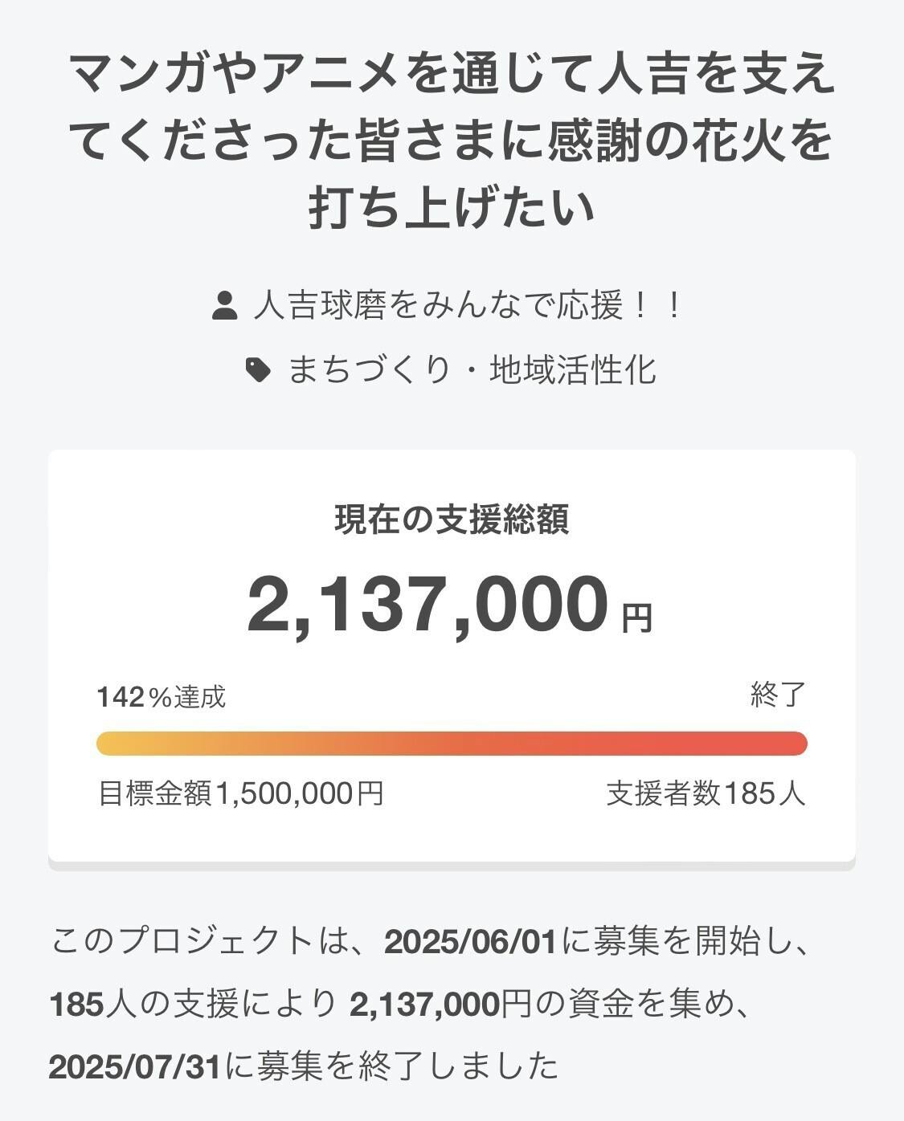
Task: Click the 現在の支援総額 label
Action: [452, 520]
